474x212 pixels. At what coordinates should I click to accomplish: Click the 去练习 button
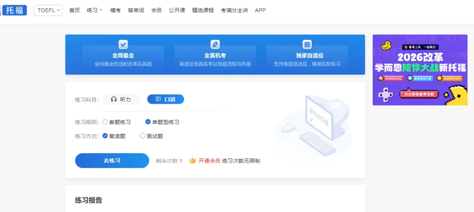pos(112,161)
